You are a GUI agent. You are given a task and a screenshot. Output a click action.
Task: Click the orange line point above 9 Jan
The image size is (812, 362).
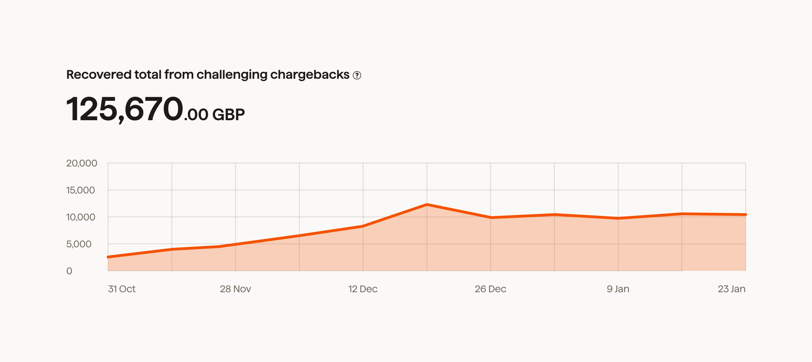click(618, 218)
